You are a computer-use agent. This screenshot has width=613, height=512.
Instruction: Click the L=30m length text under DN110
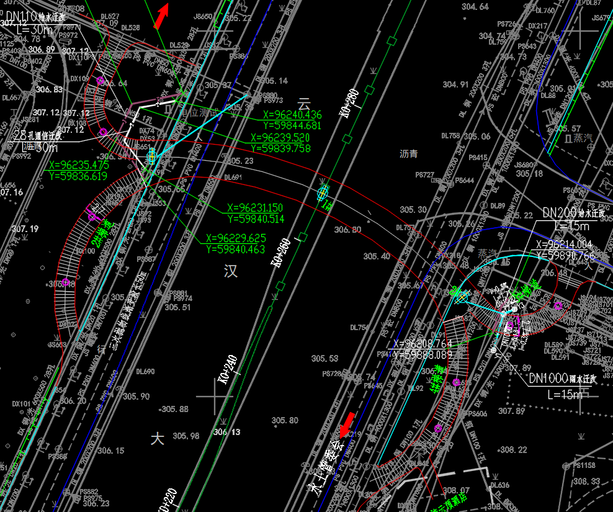coord(35,30)
